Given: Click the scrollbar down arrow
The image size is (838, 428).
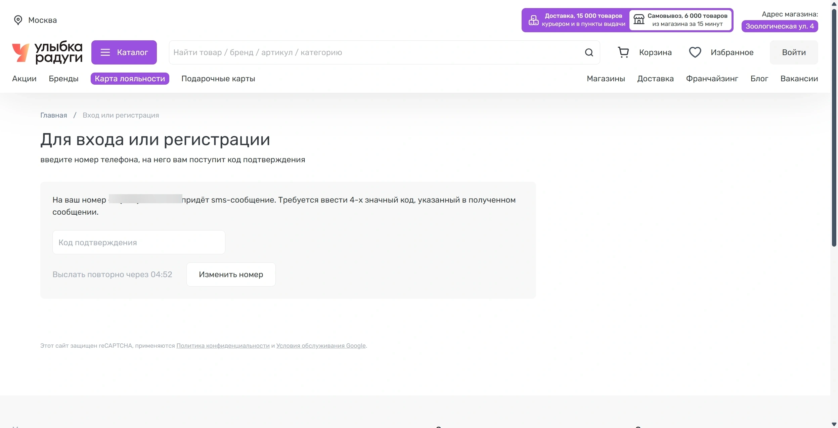Looking at the screenshot, I should 834,424.
